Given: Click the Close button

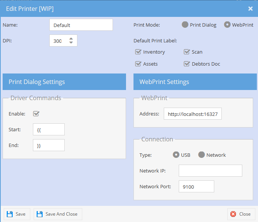Looking at the screenshot, I should (241, 214).
